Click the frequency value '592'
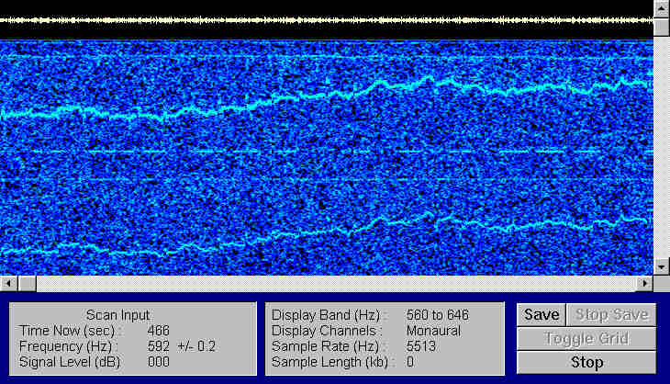670x384 pixels. coord(158,346)
